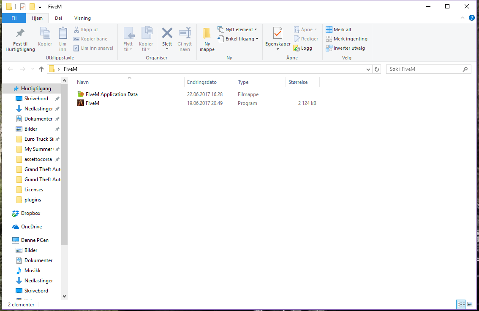Switch to the Hjem tab

37,18
